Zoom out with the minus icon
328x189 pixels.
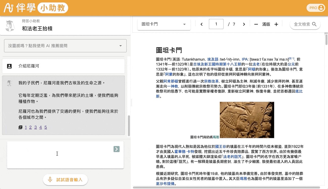point(256,24)
